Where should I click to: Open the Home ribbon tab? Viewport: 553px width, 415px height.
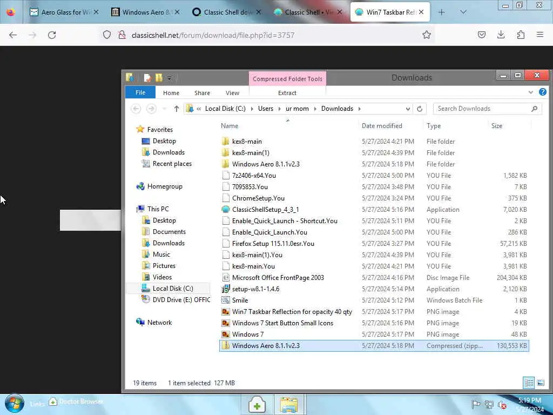coord(171,93)
